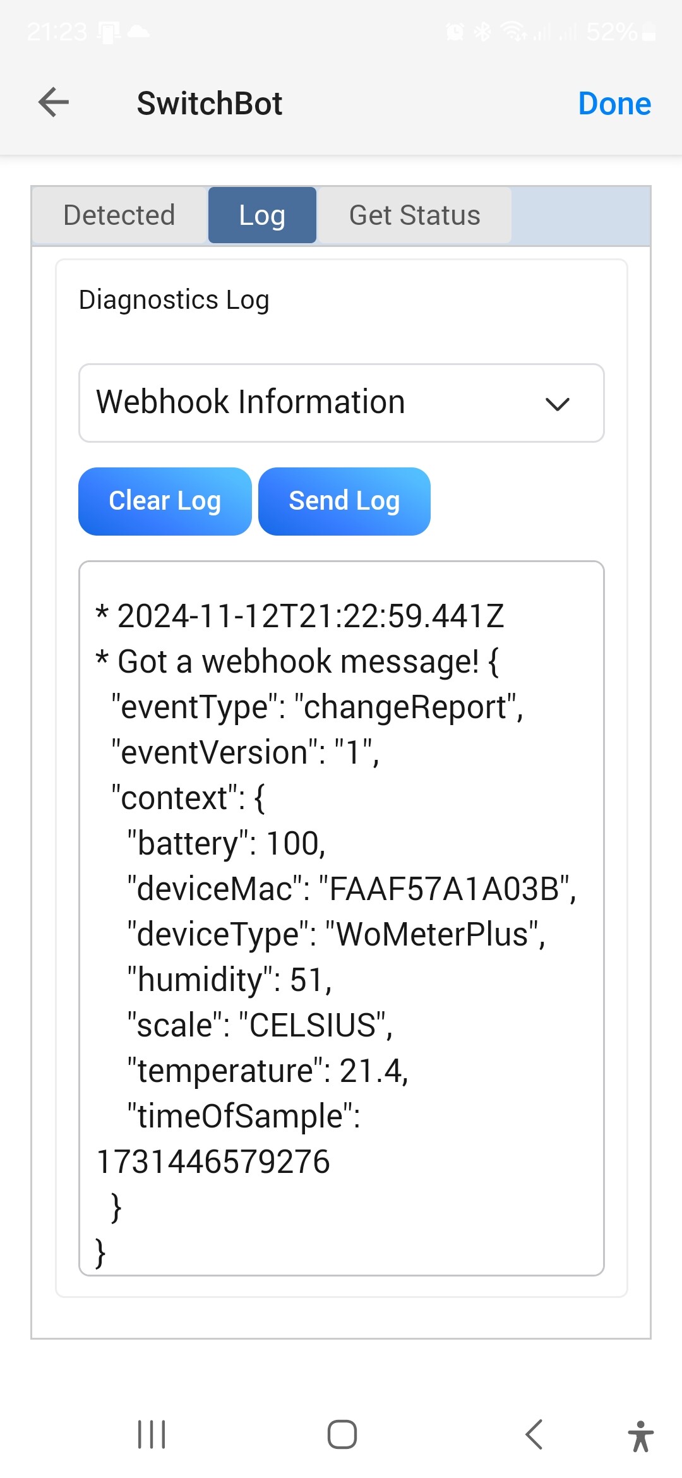Select the Log tab

pyautogui.click(x=262, y=215)
